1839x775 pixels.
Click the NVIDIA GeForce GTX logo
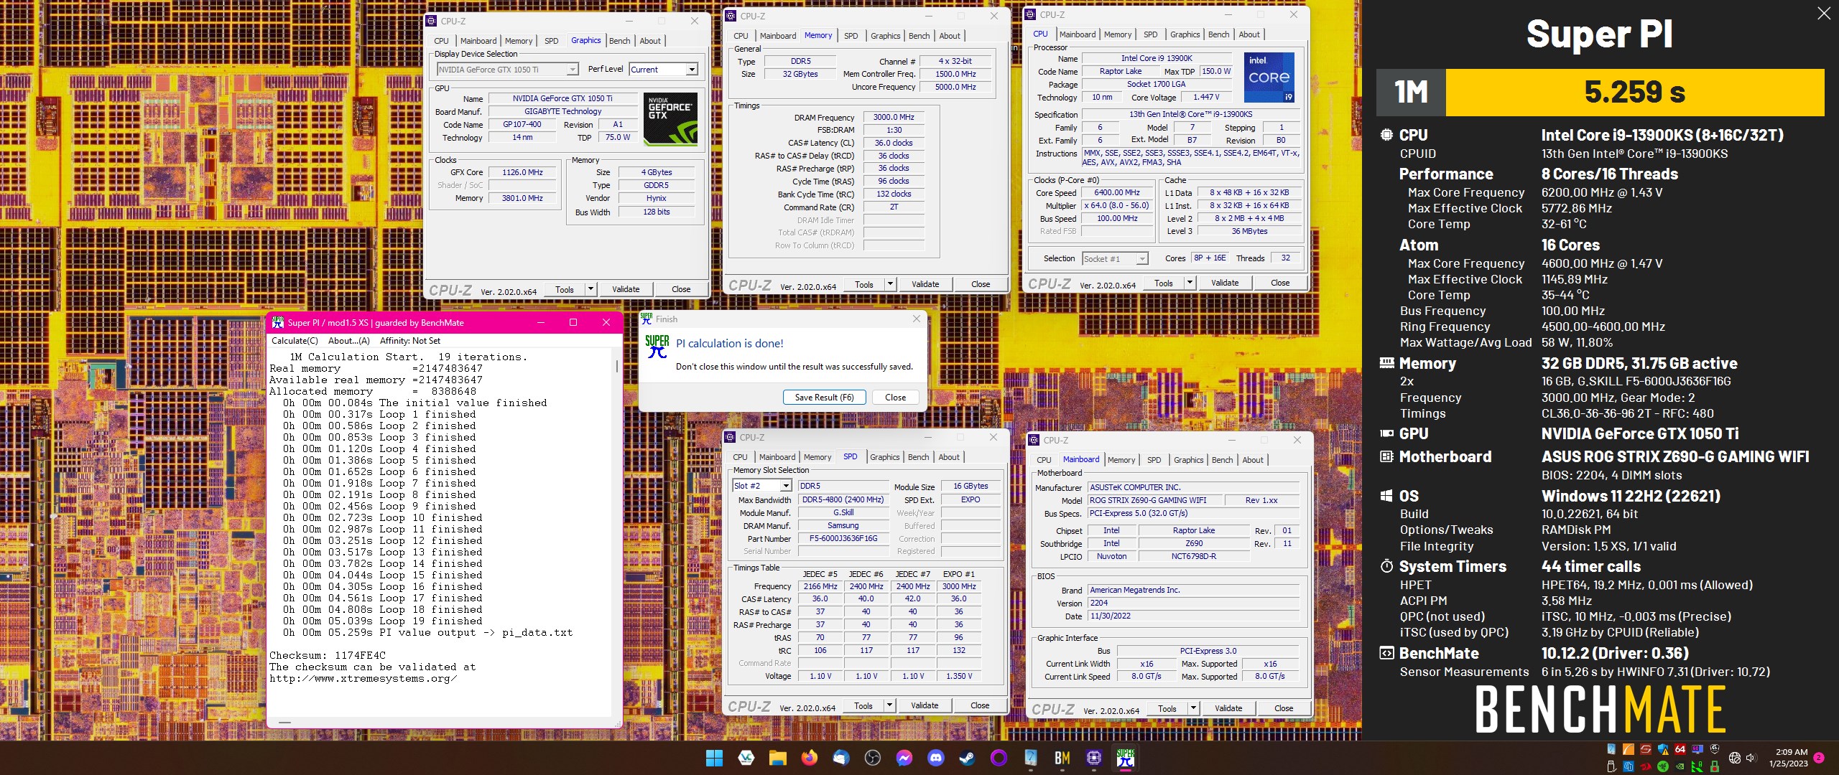click(x=670, y=118)
